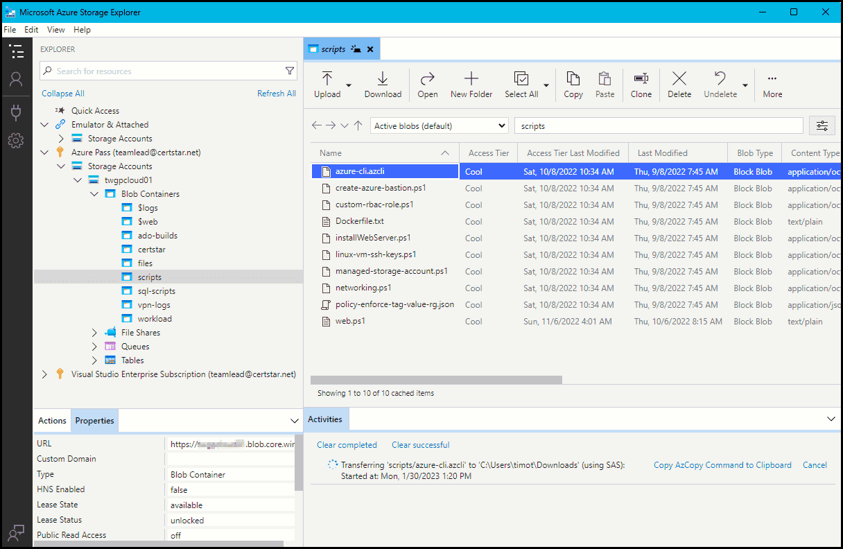Image resolution: width=843 pixels, height=549 pixels.
Task: Expand the File Shares node
Action: [x=94, y=332]
